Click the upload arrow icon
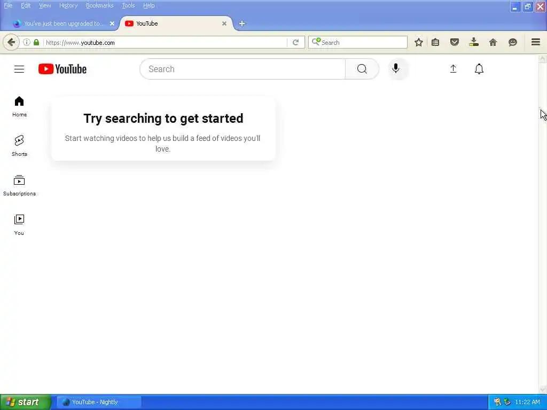 coord(453,69)
